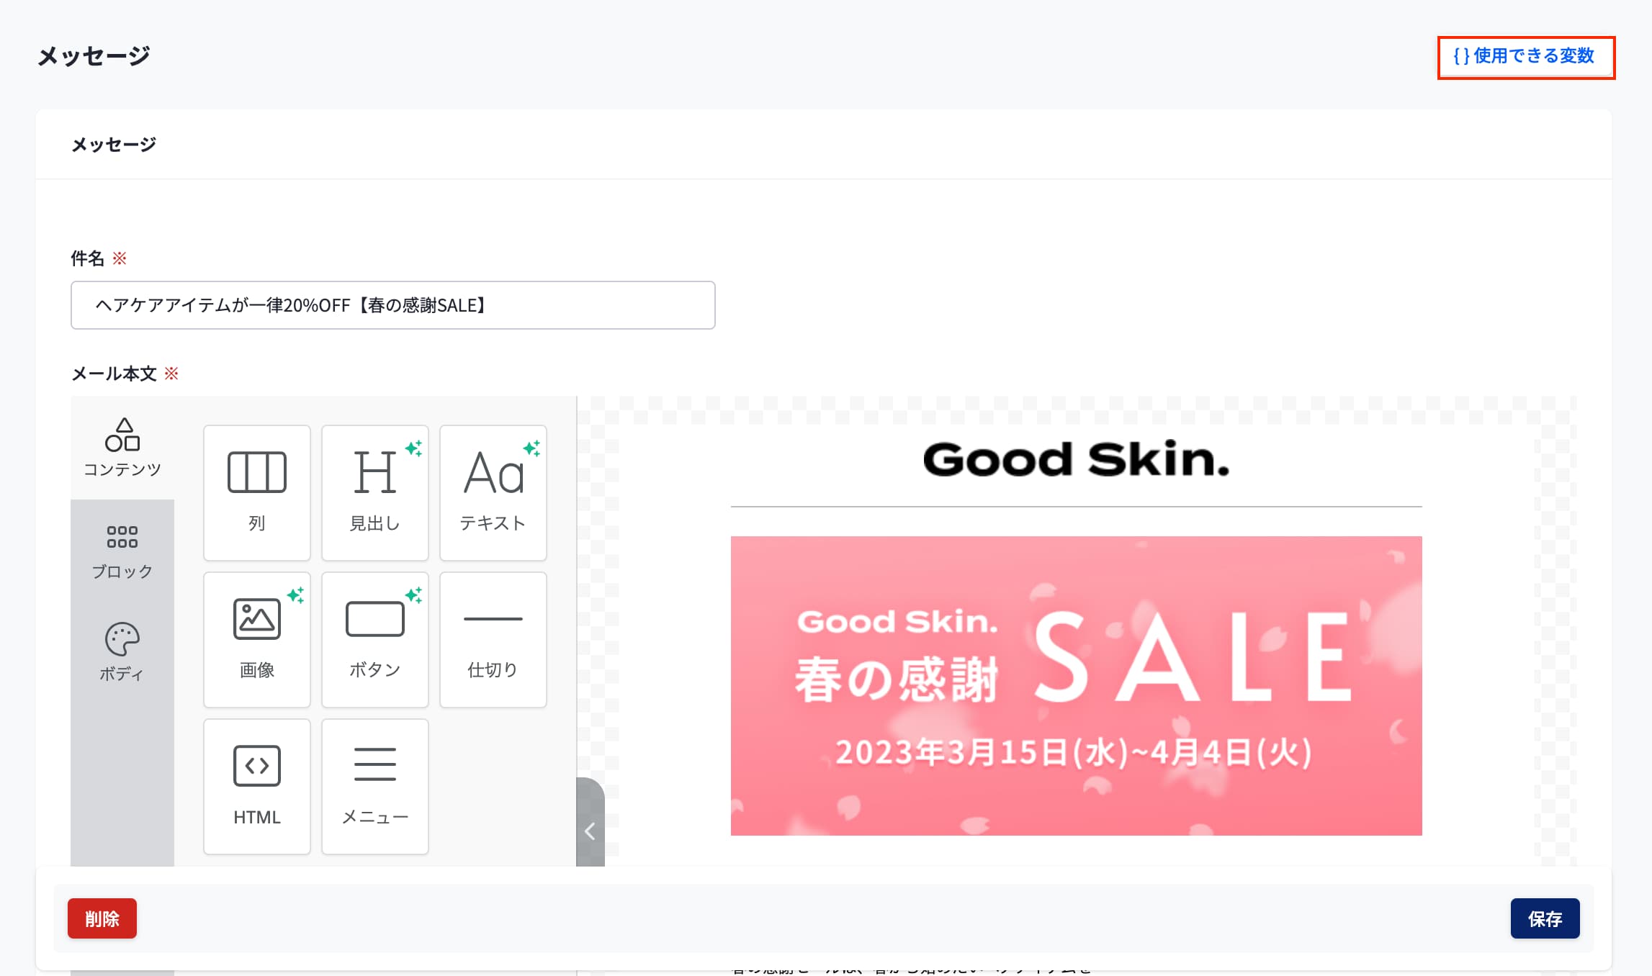
Task: Focus the 件名 subject input field
Action: click(x=393, y=305)
